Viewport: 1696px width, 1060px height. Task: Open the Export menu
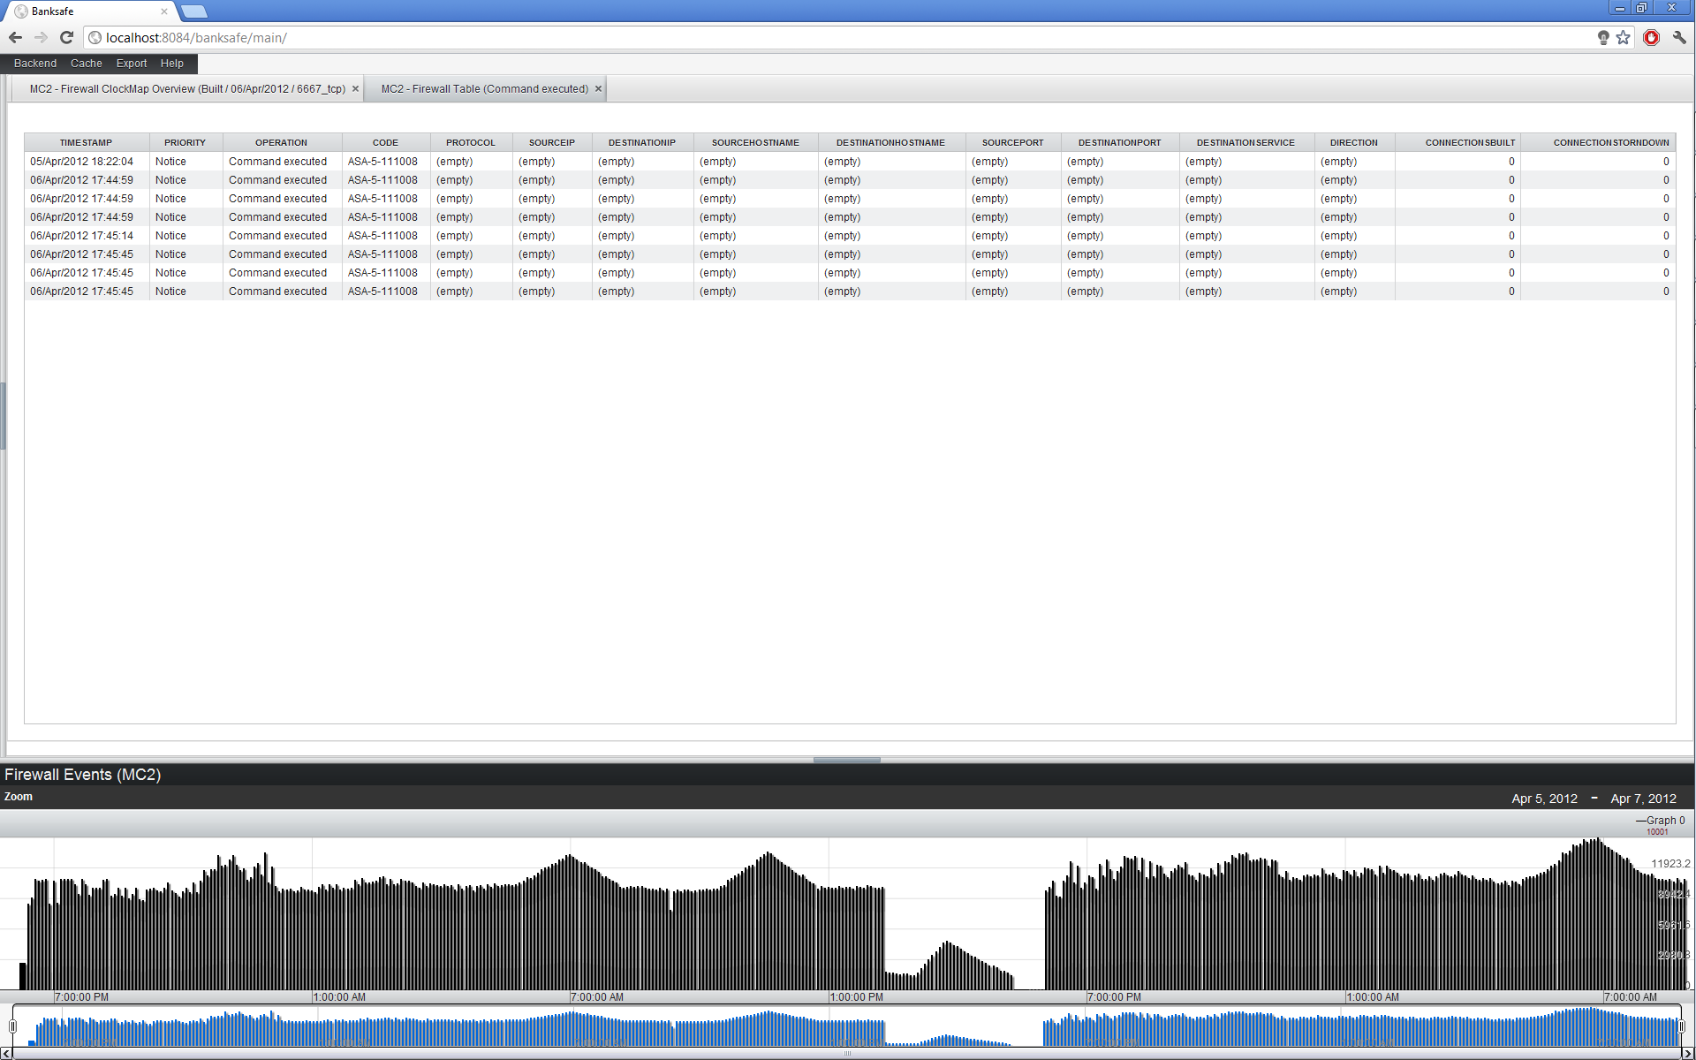pos(132,64)
